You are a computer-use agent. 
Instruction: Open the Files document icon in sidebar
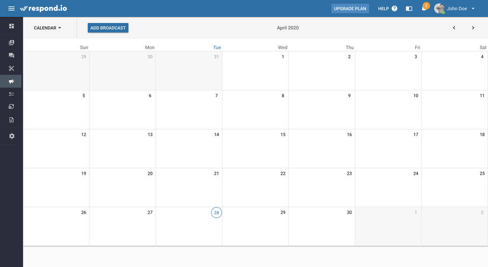tap(11, 120)
